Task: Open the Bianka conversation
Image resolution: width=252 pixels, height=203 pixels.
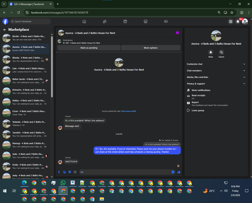Action: 25,59
